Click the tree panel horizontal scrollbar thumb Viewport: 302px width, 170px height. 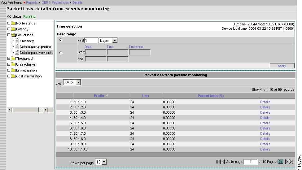tap(25, 110)
